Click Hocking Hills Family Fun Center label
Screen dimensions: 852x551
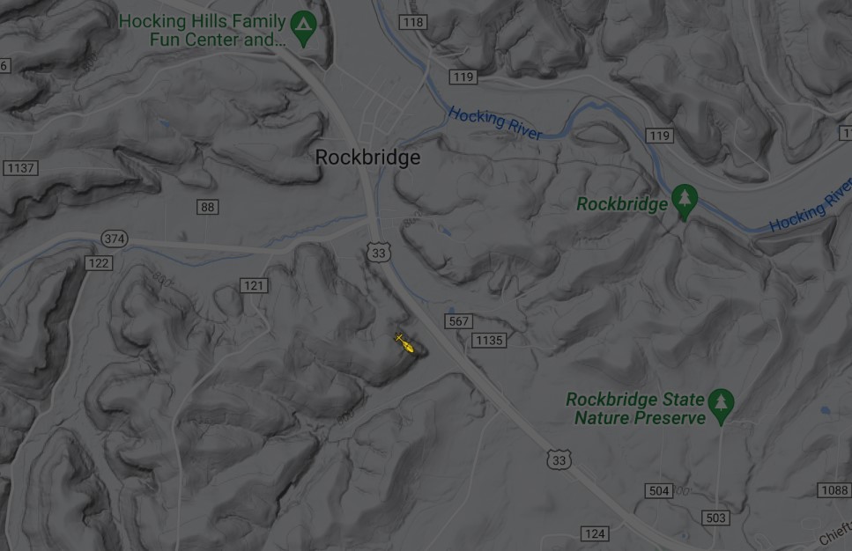(202, 31)
